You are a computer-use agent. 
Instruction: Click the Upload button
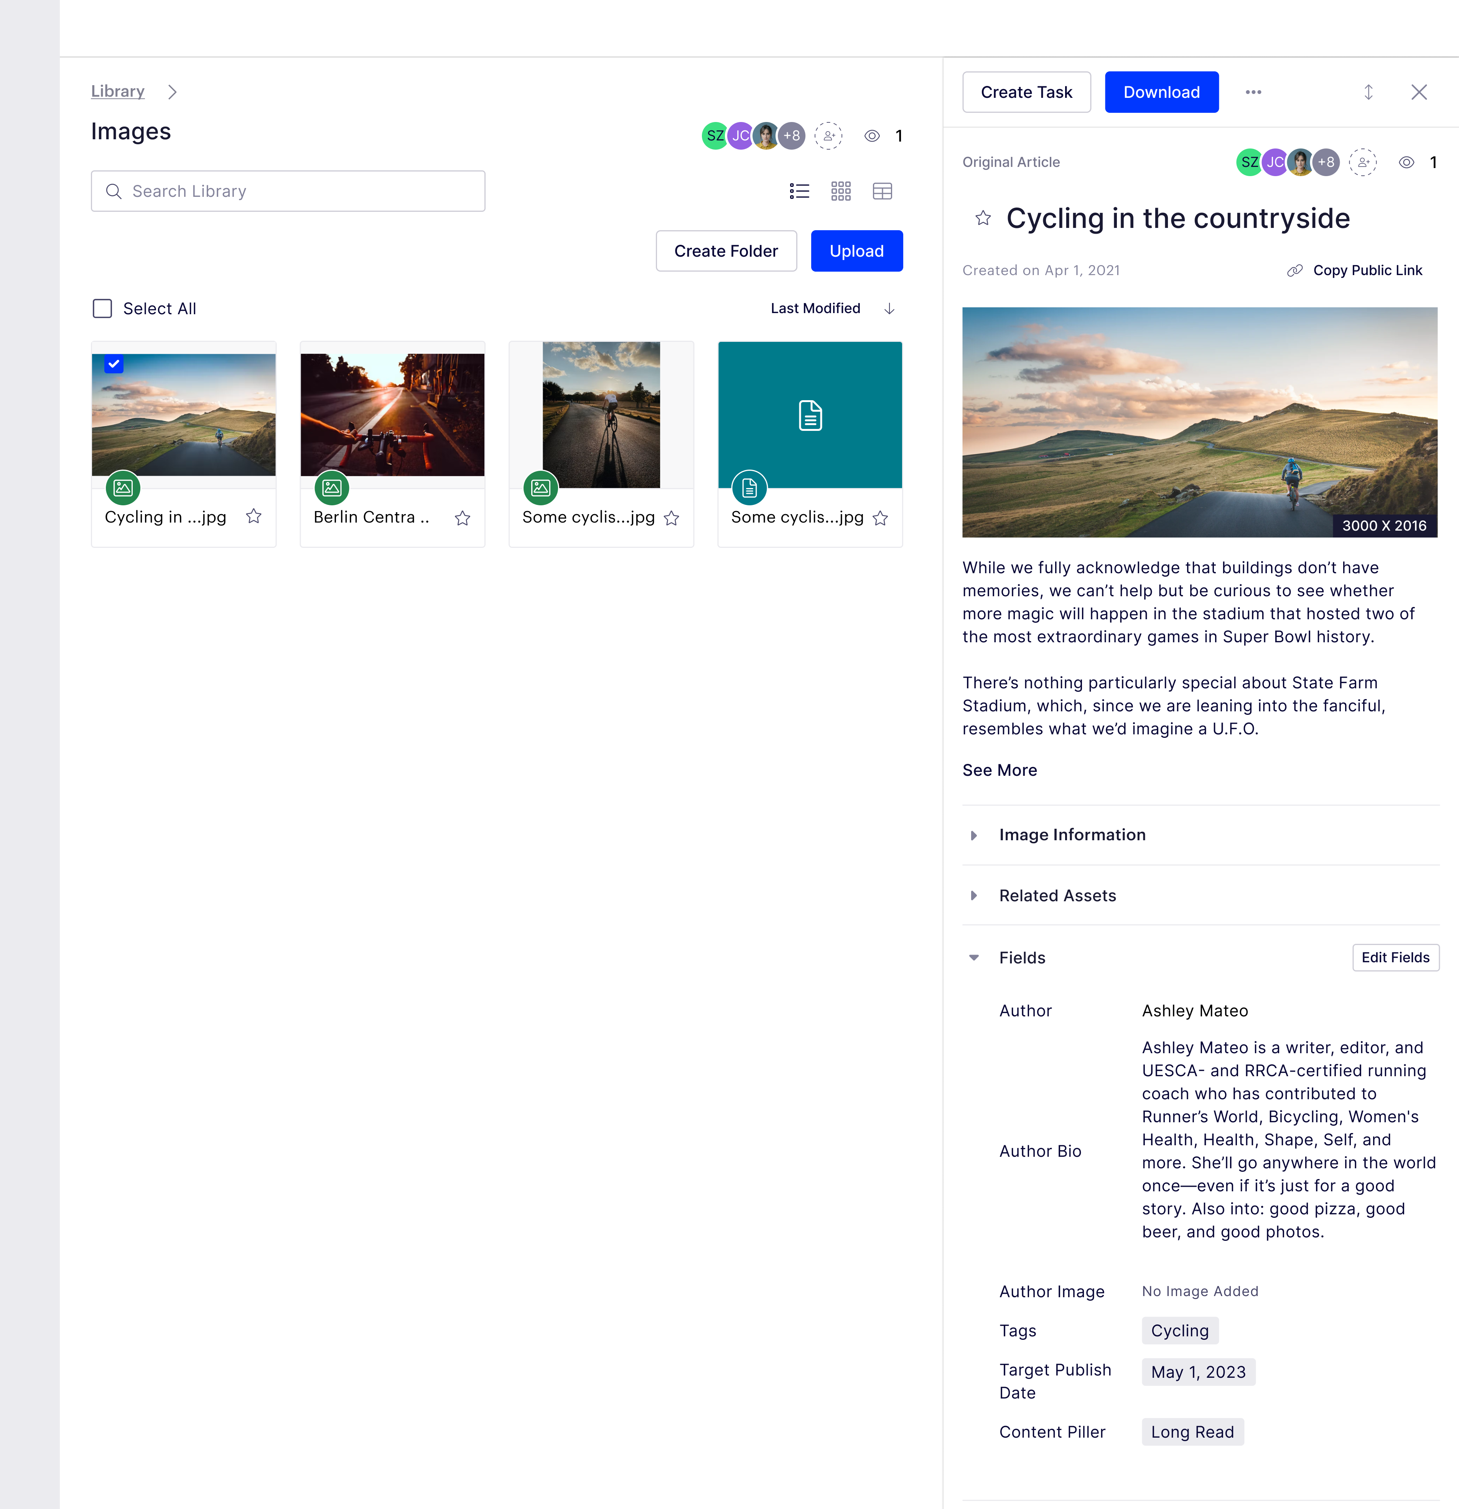(x=857, y=251)
